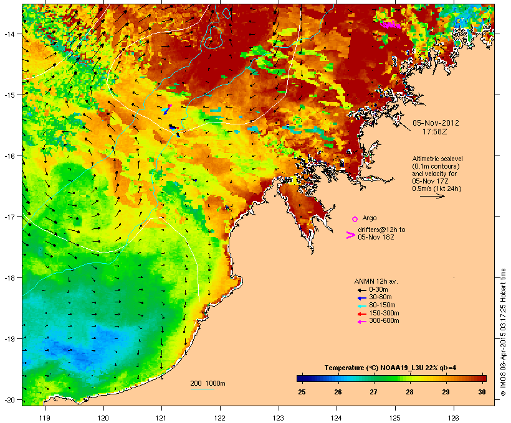Click the latitude axis label -14
This screenshot has height=423, width=511.
[x=9, y=34]
